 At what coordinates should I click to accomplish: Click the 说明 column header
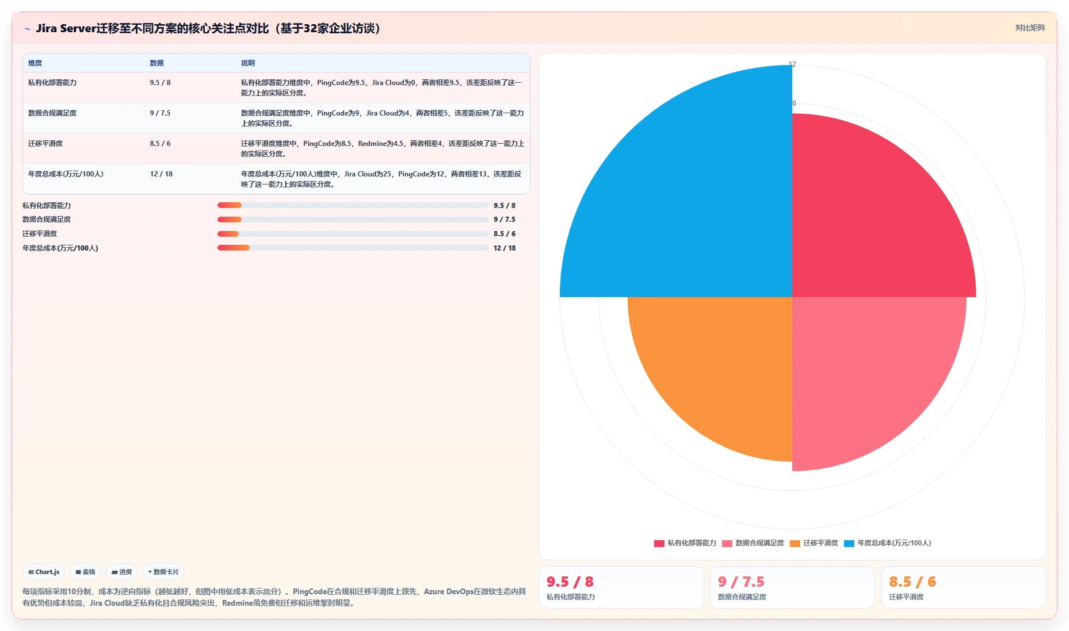coord(248,63)
